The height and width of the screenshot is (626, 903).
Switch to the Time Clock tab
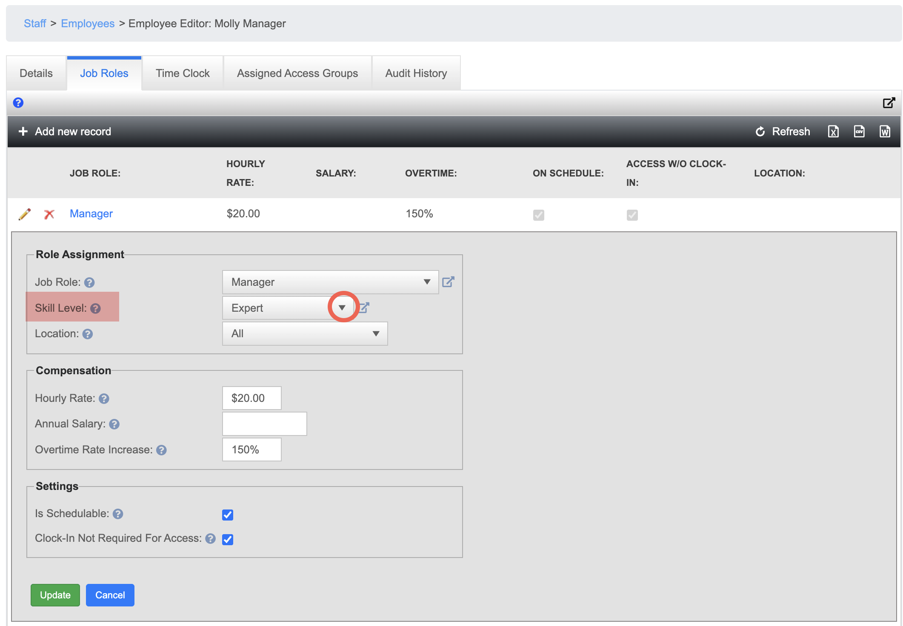183,73
